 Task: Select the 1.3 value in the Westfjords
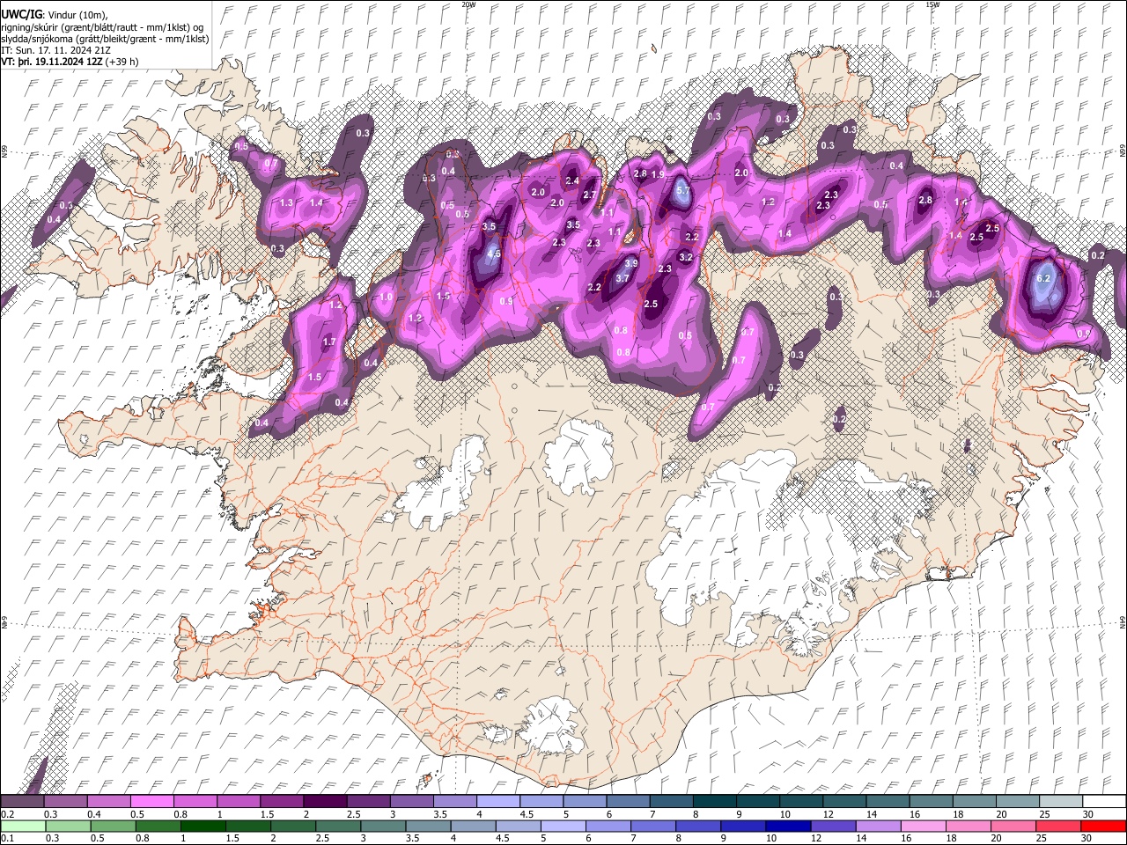(x=286, y=202)
